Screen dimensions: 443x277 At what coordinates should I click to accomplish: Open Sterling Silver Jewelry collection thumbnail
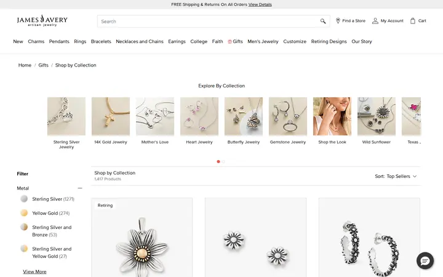tap(66, 116)
